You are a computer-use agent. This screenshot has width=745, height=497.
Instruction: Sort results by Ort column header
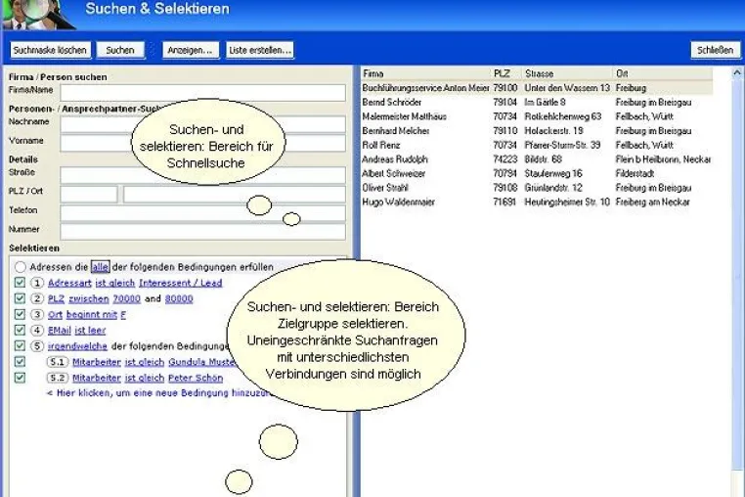662,73
